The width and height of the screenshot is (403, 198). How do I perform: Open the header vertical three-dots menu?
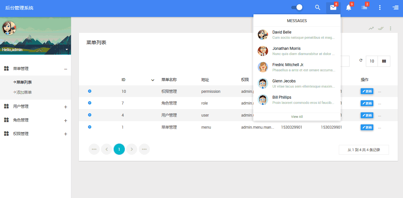380,7
